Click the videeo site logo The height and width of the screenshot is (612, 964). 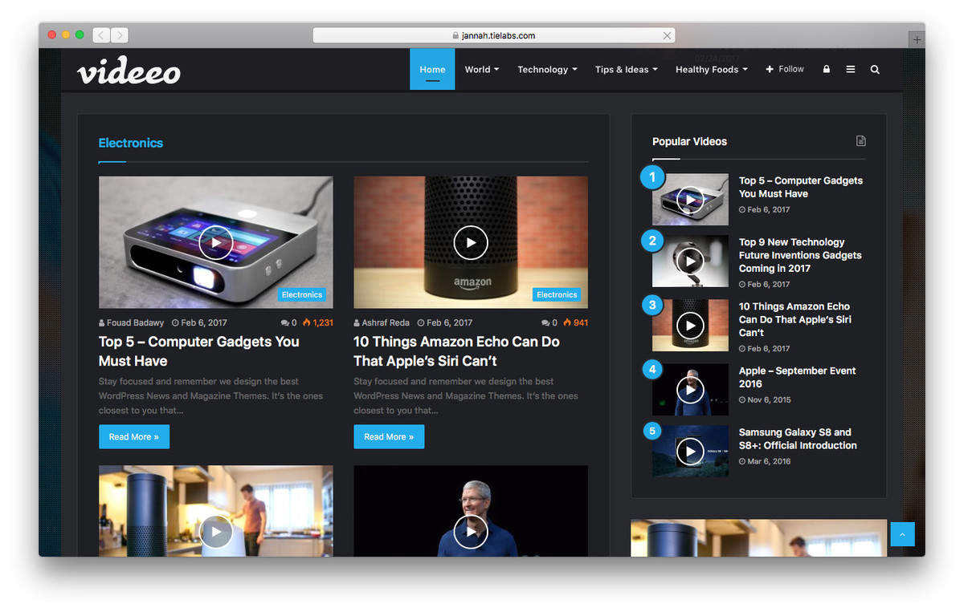pyautogui.click(x=129, y=71)
